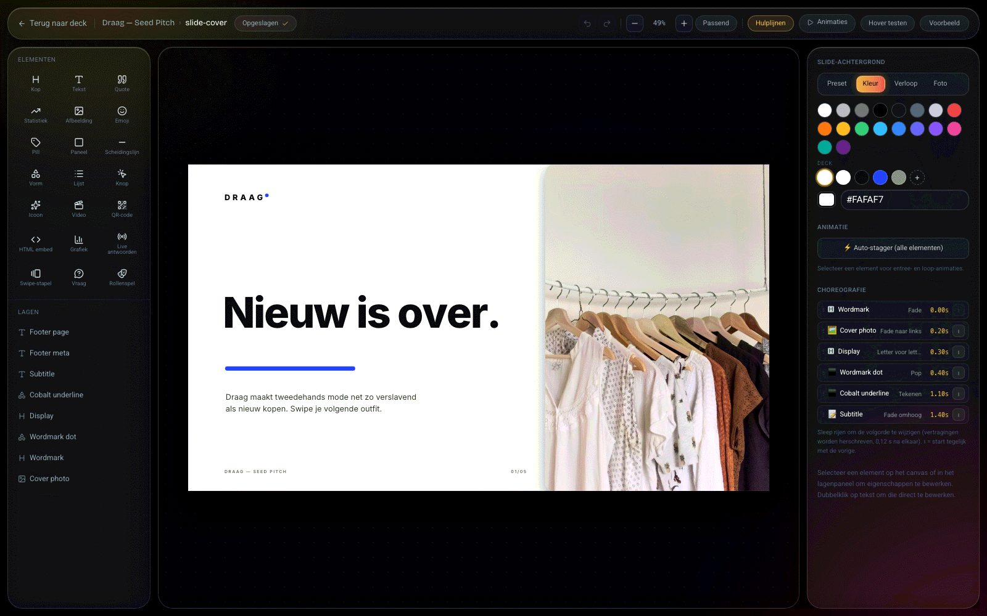Insert a Paneel element
Image resolution: width=987 pixels, height=616 pixels.
79,146
